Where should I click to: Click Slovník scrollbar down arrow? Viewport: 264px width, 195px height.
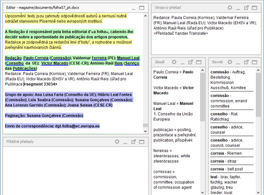(258, 193)
